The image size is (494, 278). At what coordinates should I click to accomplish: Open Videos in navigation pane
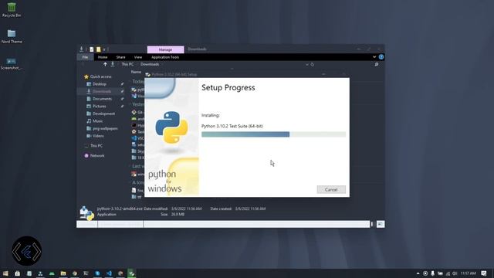click(95, 136)
